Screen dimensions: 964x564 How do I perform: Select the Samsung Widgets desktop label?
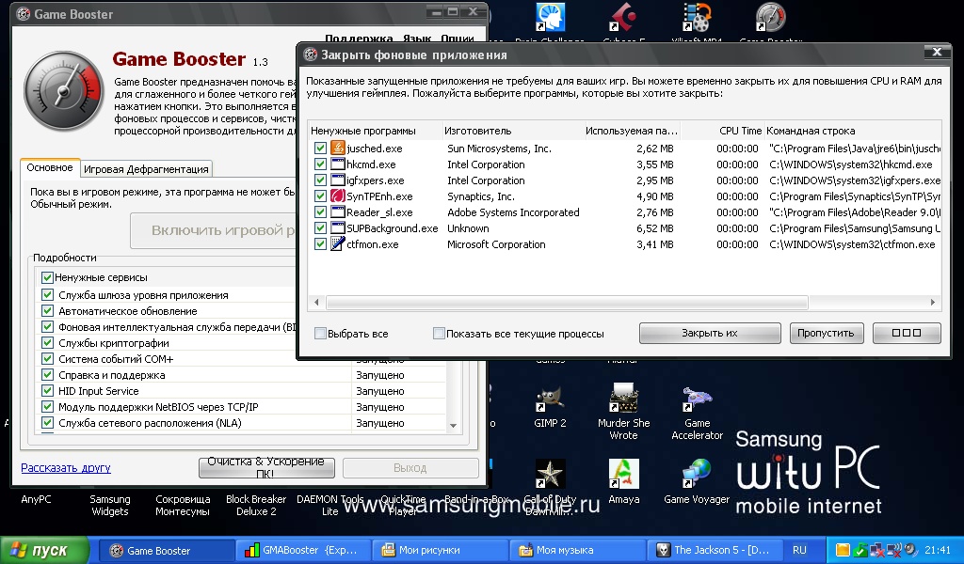(x=110, y=505)
